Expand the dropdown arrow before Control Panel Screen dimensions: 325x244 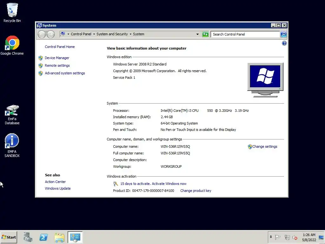coord(68,34)
